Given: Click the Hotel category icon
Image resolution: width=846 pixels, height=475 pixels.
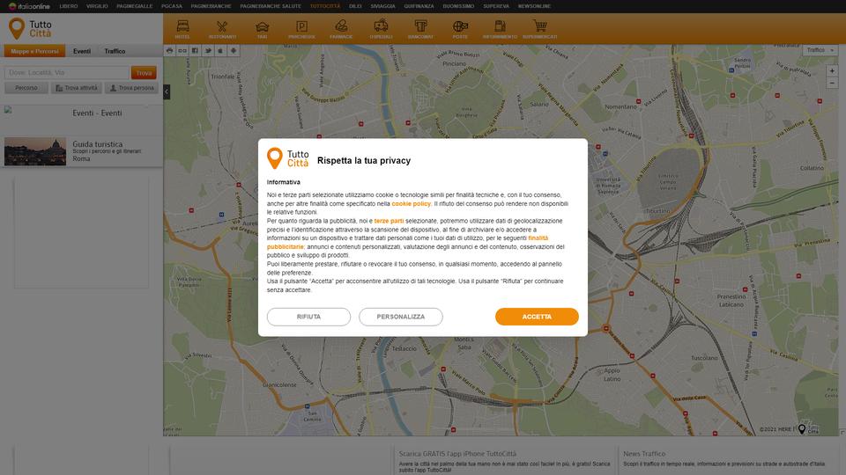Looking at the screenshot, I should [x=182, y=28].
